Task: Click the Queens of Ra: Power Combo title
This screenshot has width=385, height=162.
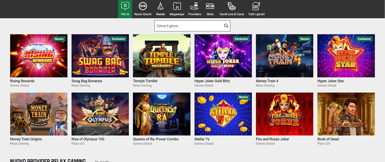Action: (x=156, y=139)
